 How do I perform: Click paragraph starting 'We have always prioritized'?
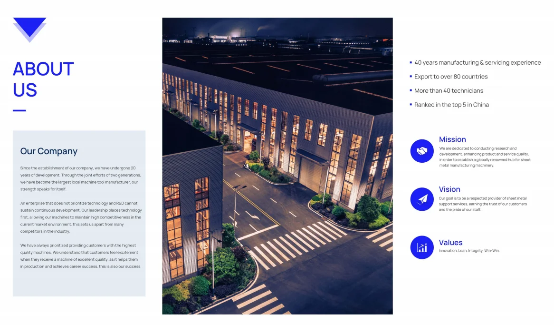81,256
